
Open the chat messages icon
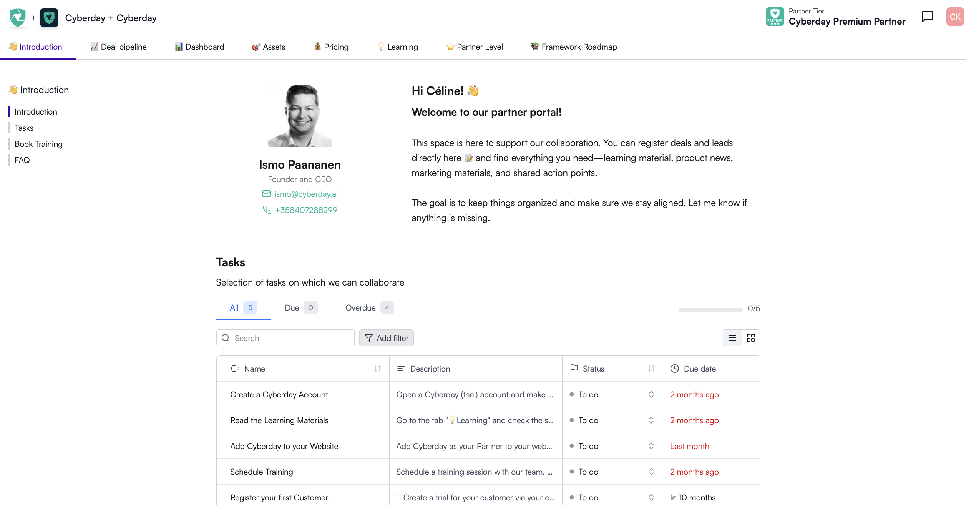(927, 17)
